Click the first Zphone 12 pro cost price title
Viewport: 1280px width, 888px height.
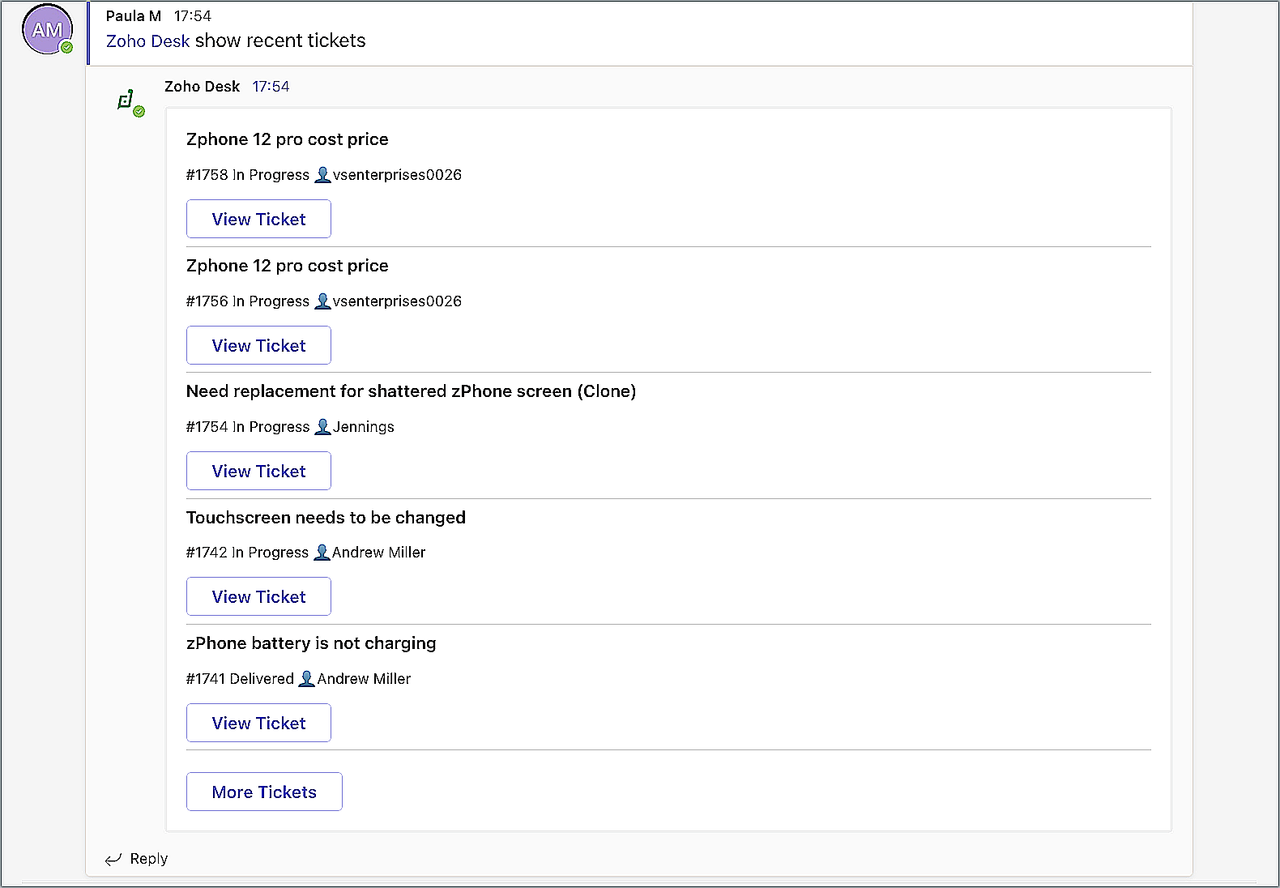(287, 139)
